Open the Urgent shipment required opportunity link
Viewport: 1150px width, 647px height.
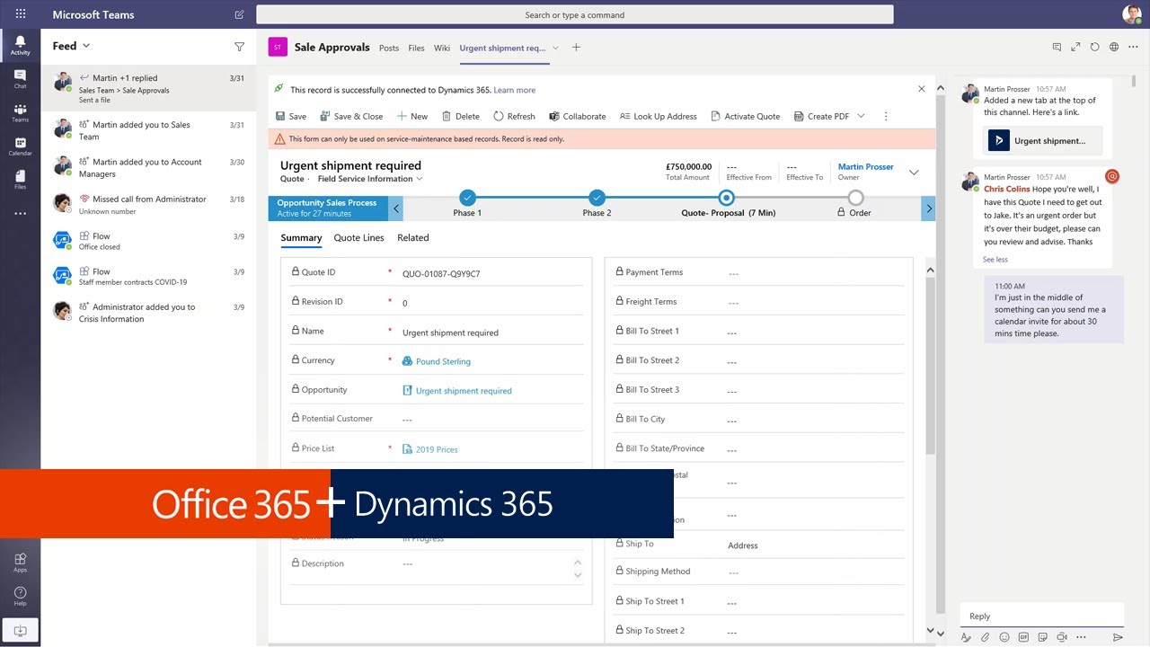tap(464, 391)
